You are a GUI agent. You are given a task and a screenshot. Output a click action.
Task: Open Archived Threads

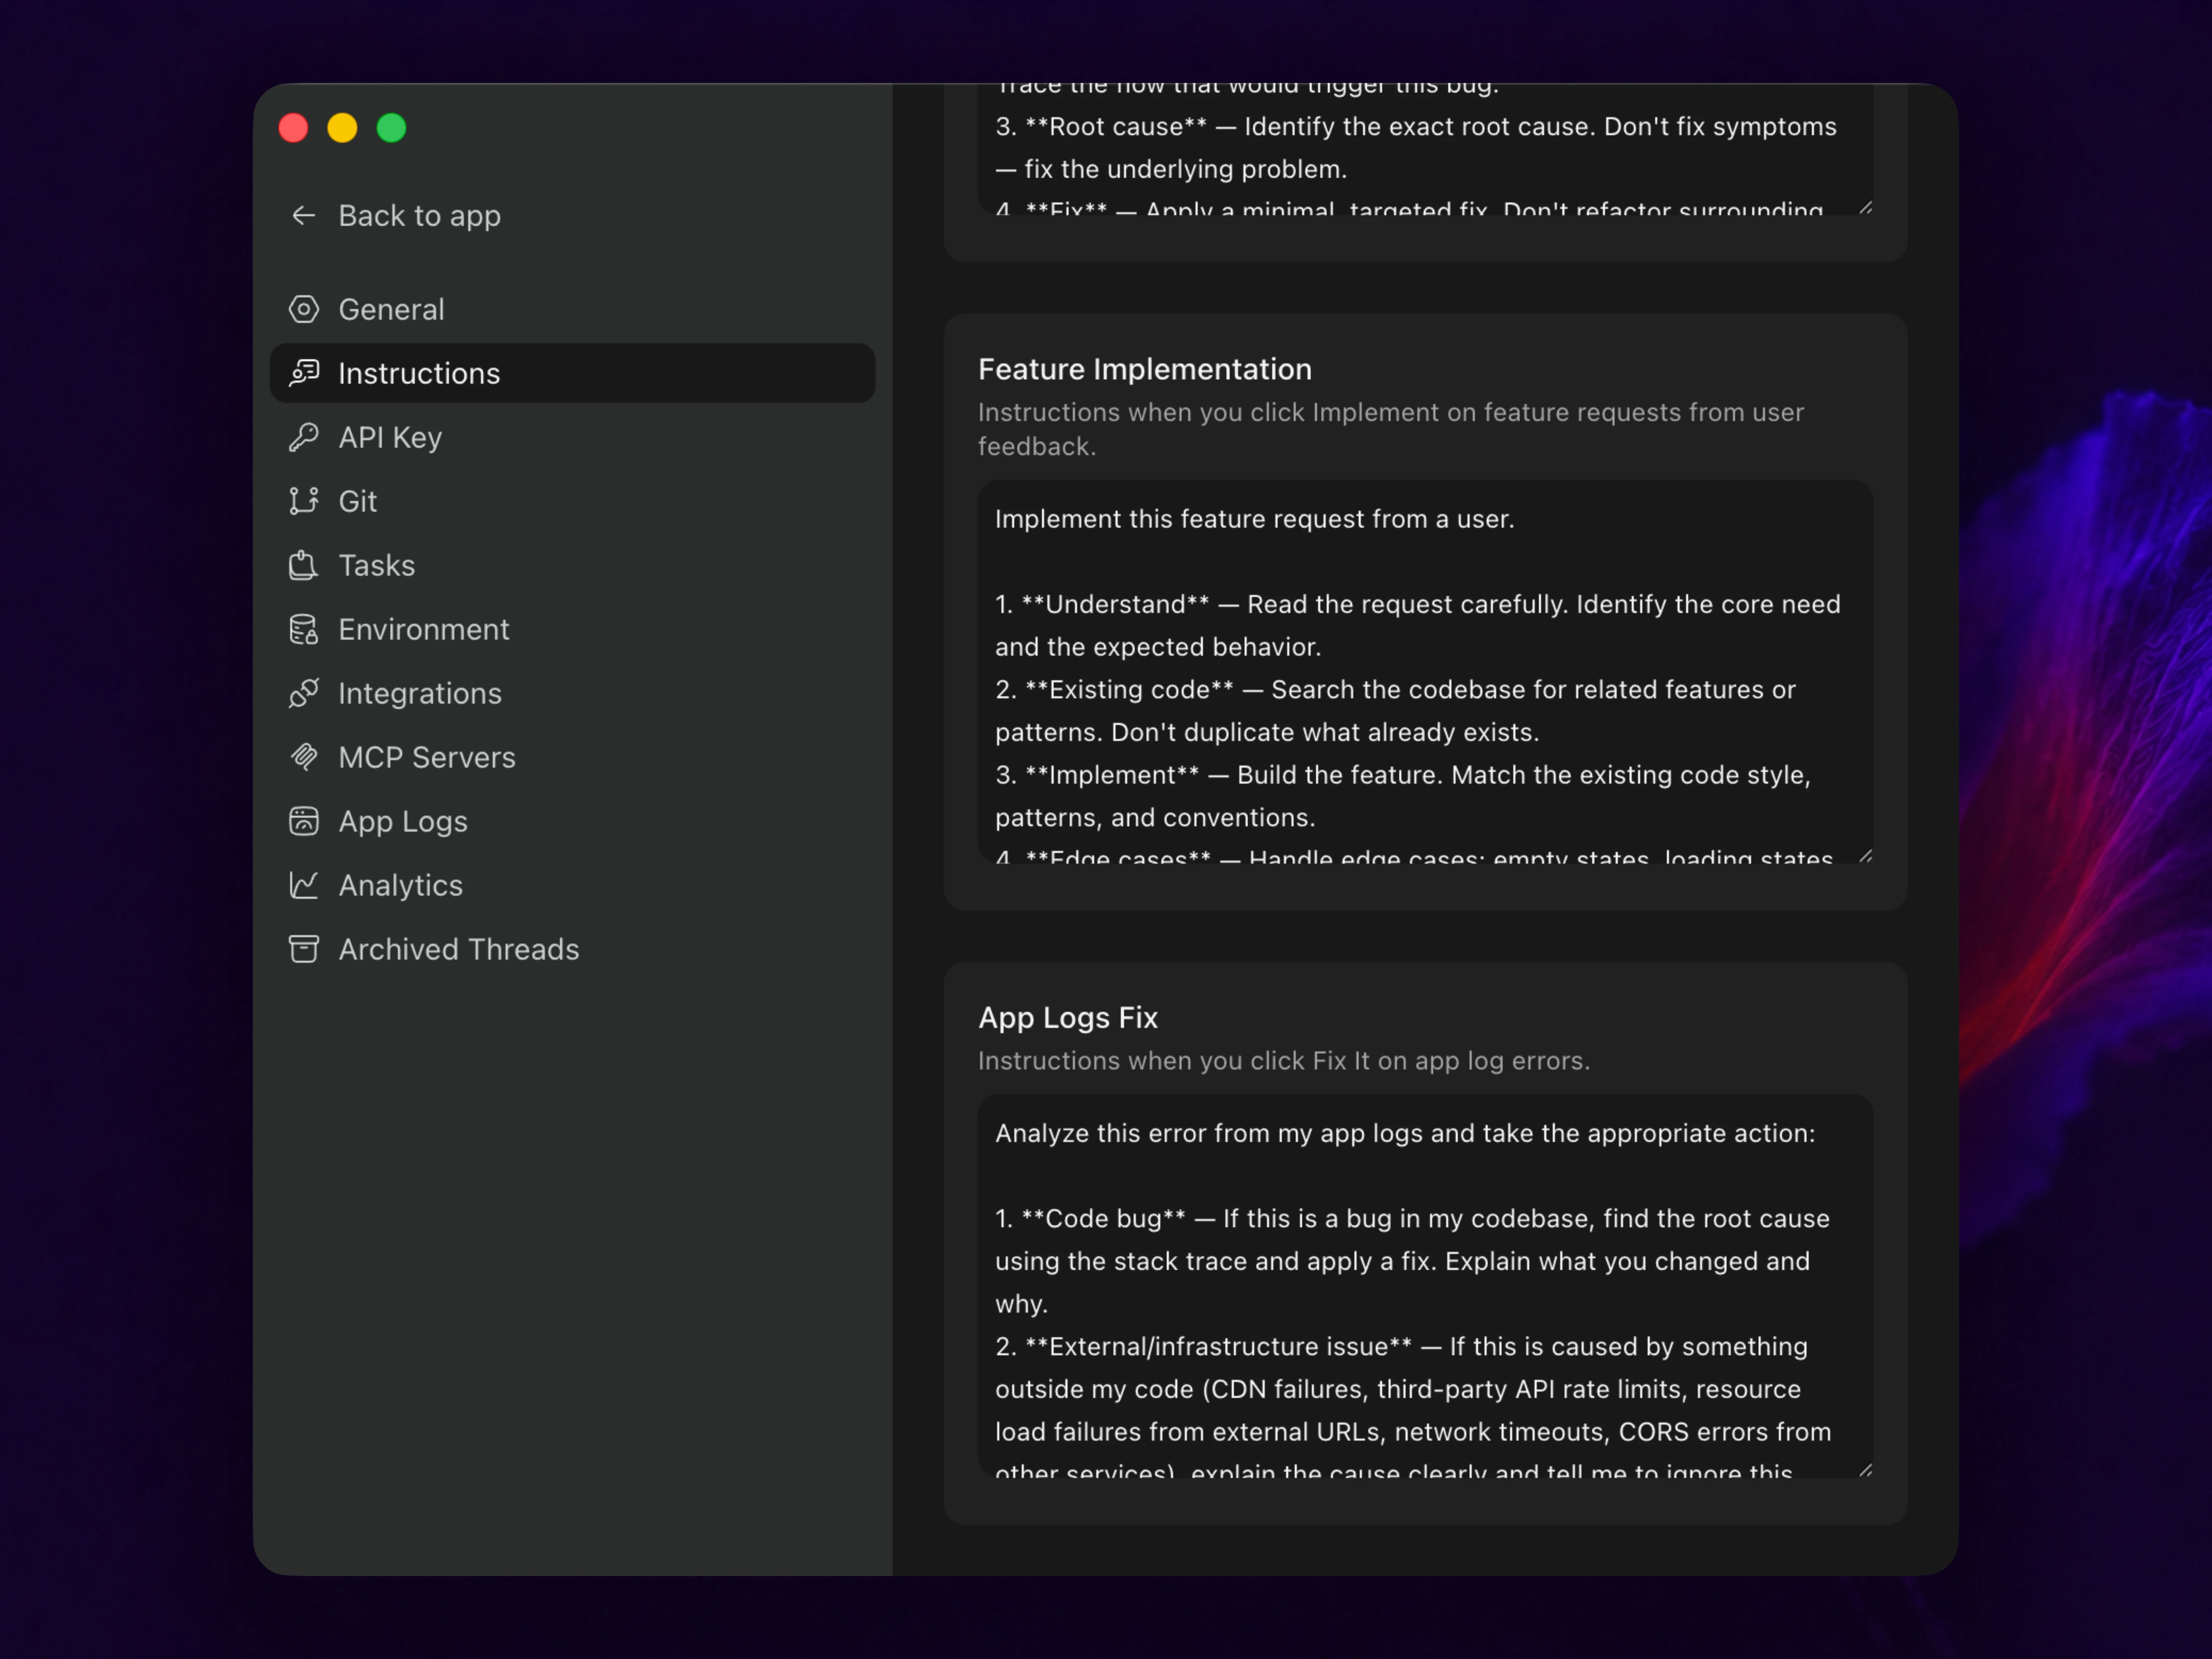click(572, 949)
